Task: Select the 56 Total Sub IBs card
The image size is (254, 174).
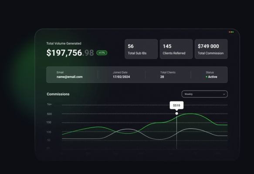Action: pyautogui.click(x=141, y=49)
